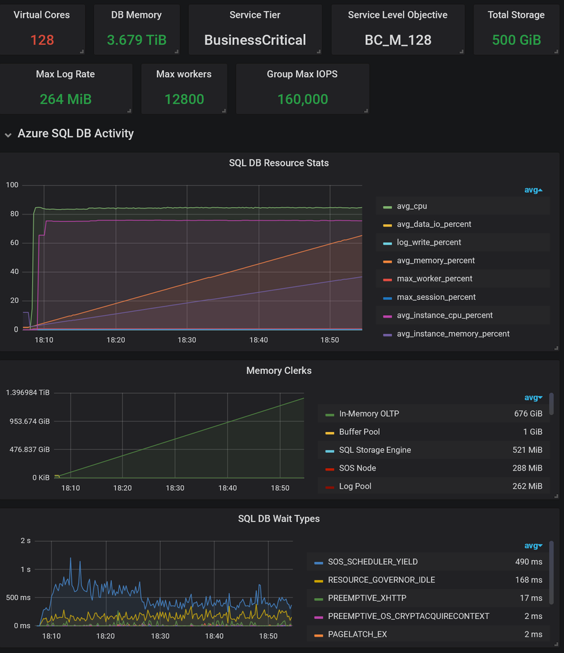
Task: Select PREEMPTIVE_XHTTP legend entry
Action: coord(367,598)
